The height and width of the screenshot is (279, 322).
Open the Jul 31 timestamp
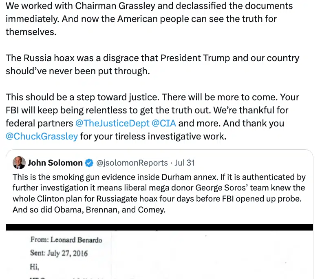pyautogui.click(x=185, y=163)
